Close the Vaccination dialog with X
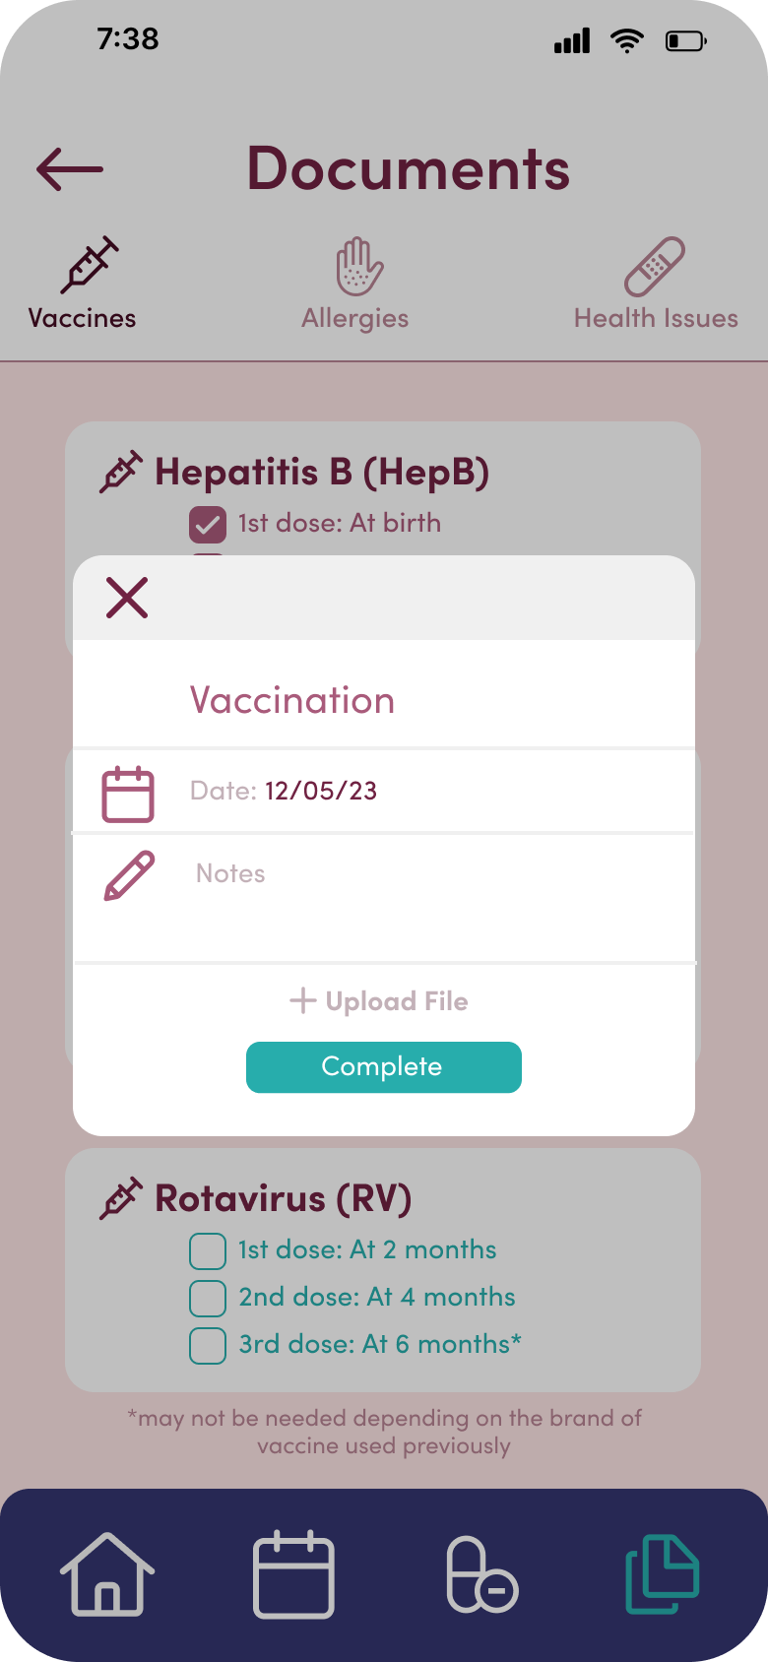The image size is (768, 1662). 127,598
